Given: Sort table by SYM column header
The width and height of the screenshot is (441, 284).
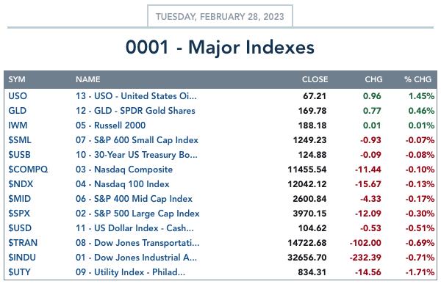Looking at the screenshot, I should (17, 79).
